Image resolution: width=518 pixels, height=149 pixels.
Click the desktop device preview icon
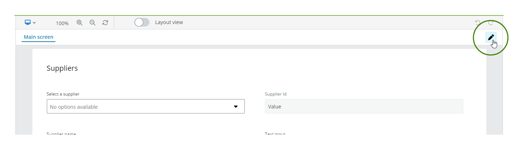pos(28,22)
